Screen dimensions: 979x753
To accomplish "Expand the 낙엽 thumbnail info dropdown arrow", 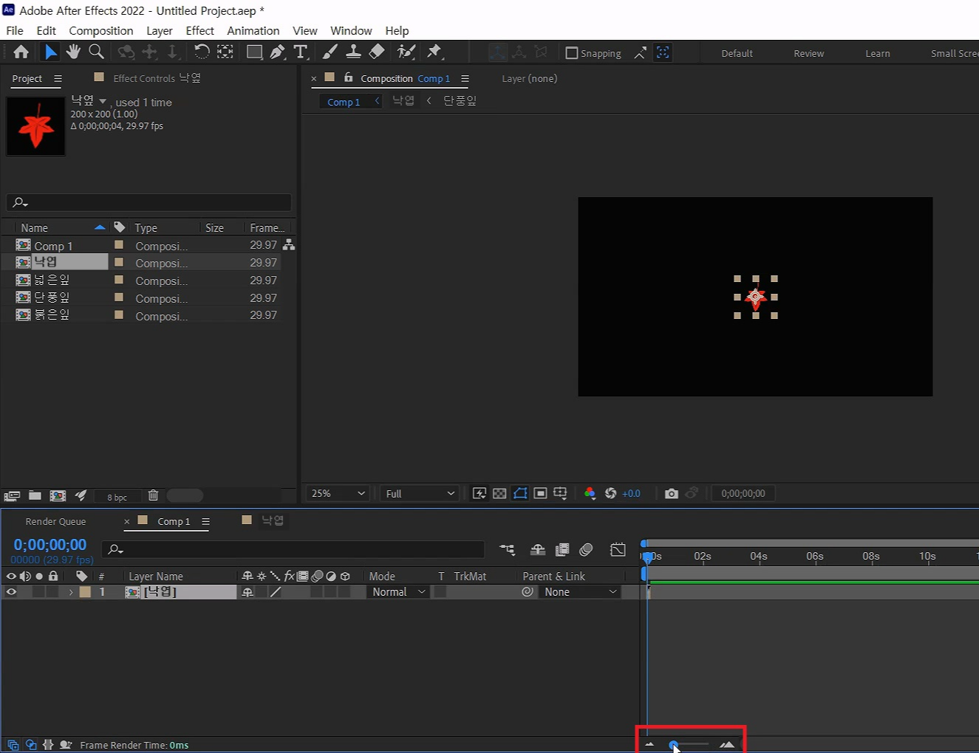I will tap(103, 102).
